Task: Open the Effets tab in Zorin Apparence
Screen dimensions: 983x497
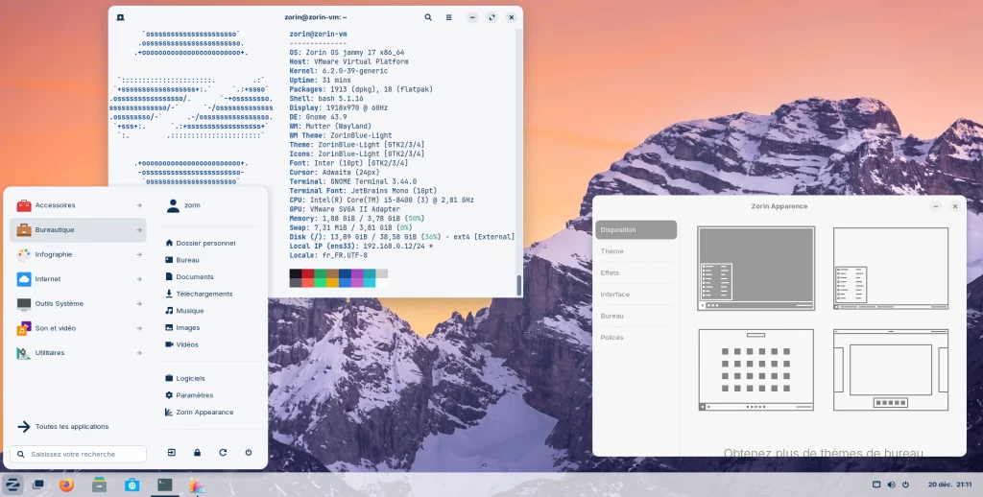Action: (610, 272)
